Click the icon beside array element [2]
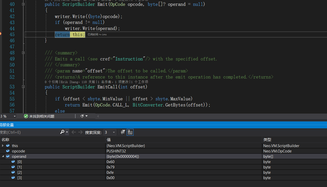The width and height of the screenshot is (327, 187). [x=13, y=173]
